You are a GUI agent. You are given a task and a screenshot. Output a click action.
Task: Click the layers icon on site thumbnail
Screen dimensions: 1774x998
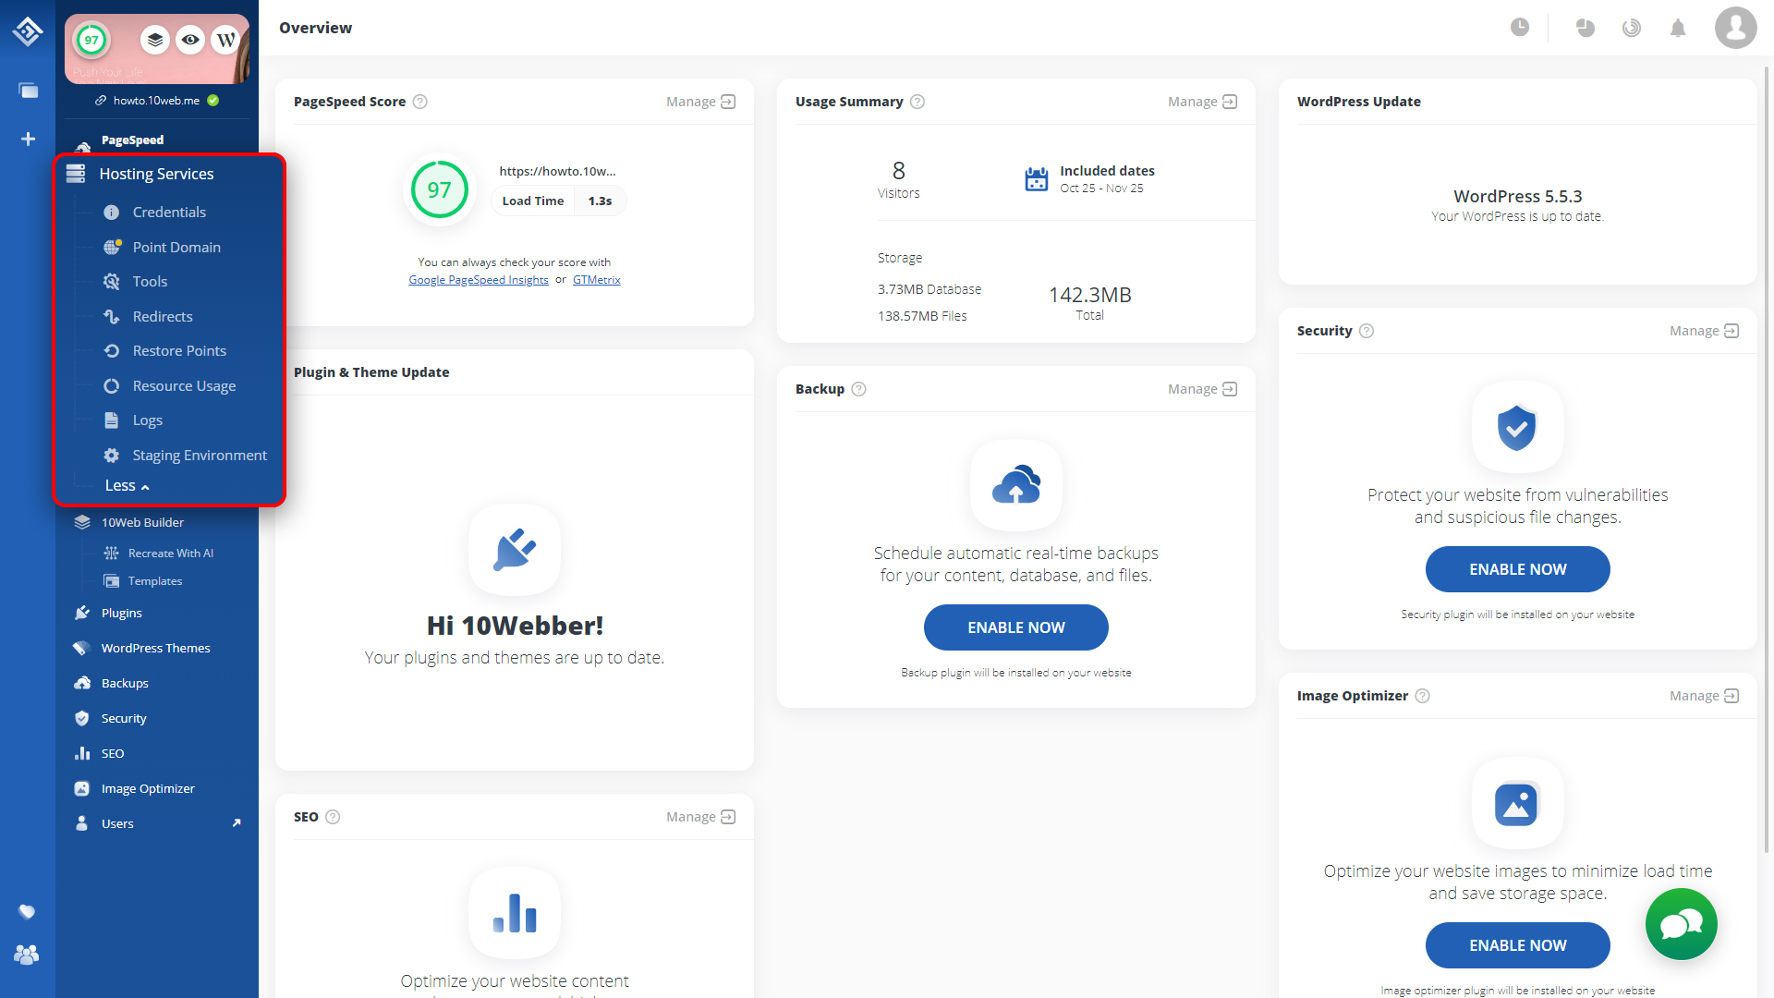click(x=155, y=40)
